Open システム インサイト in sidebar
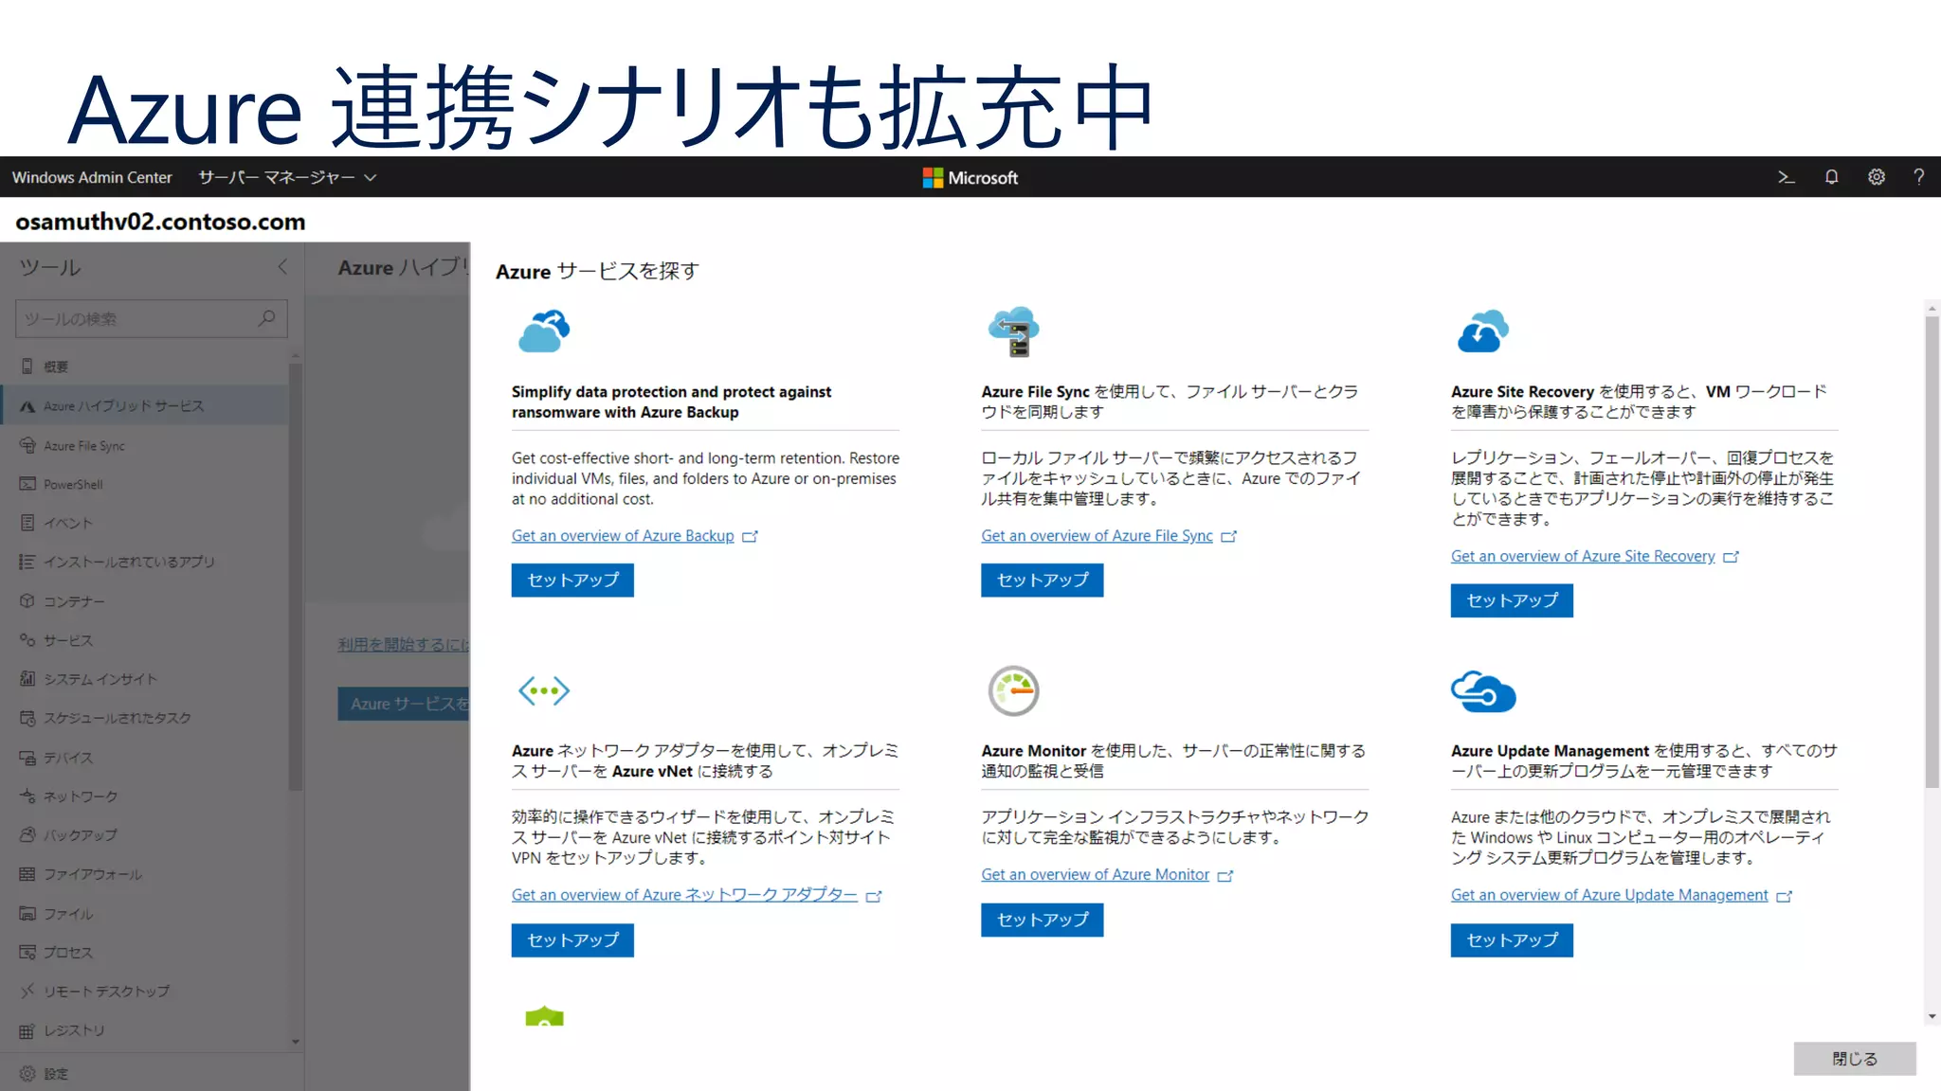 (144, 679)
